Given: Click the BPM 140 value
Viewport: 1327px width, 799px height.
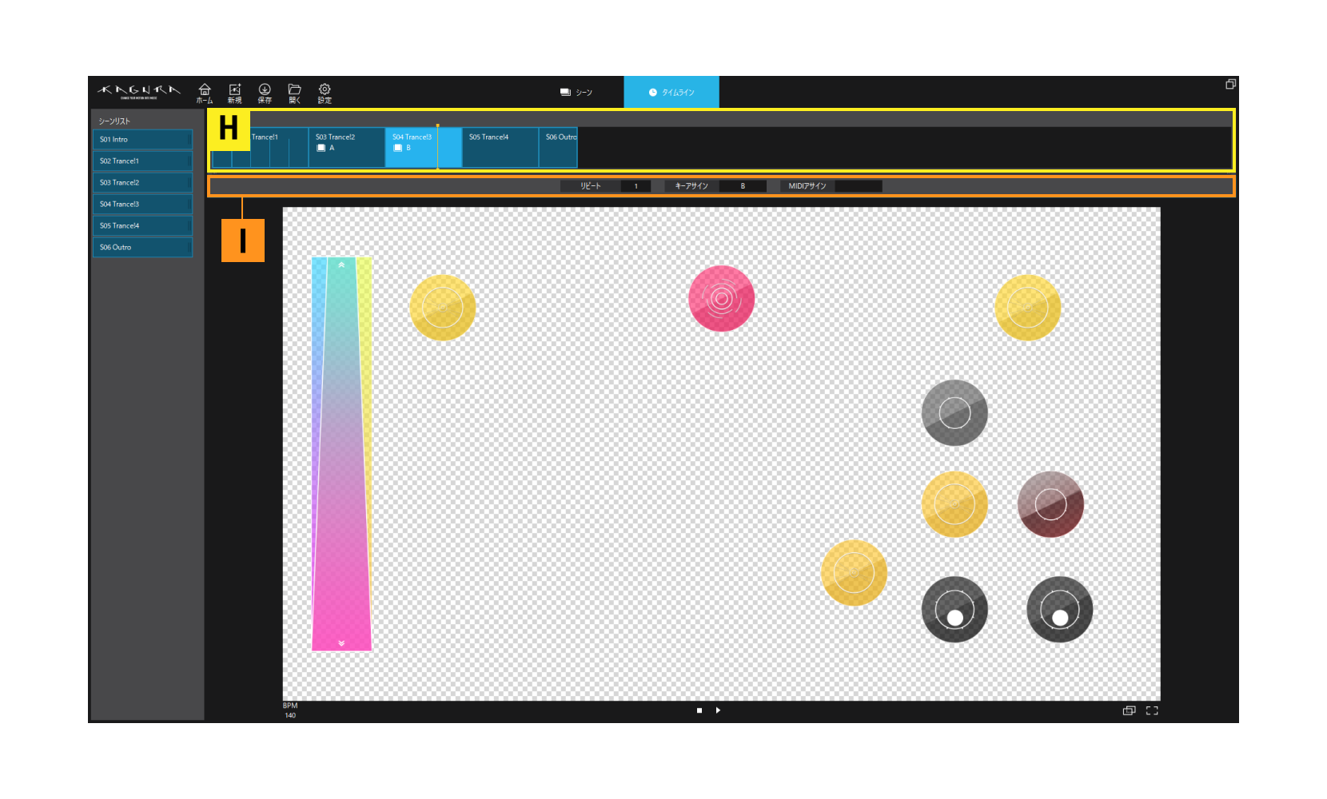Looking at the screenshot, I should pos(290,715).
